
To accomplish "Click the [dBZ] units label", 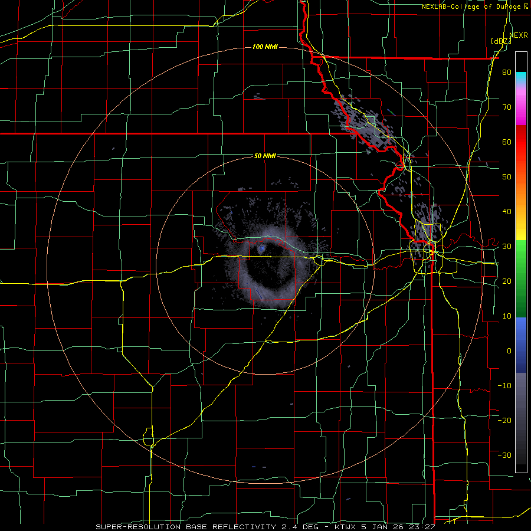I will point(501,41).
